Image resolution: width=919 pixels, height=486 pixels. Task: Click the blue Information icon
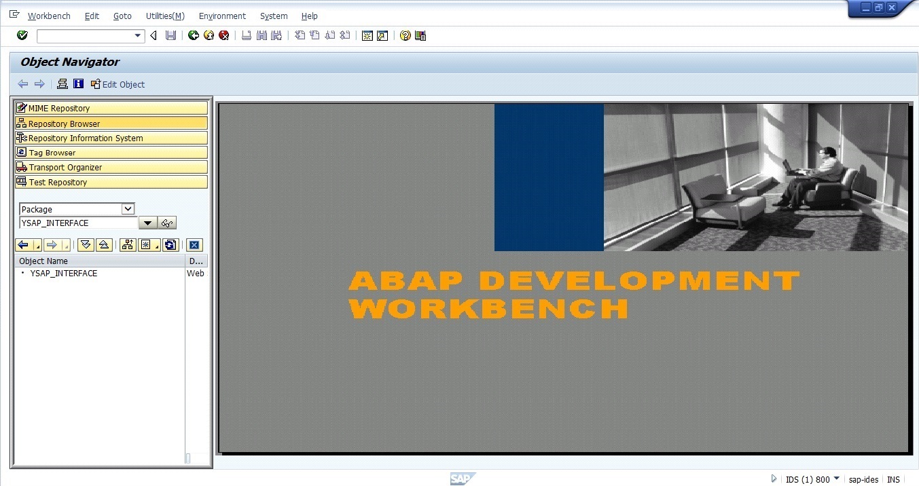click(x=78, y=84)
